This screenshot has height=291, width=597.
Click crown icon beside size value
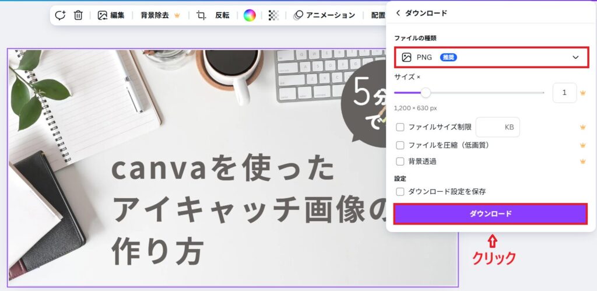click(x=582, y=93)
